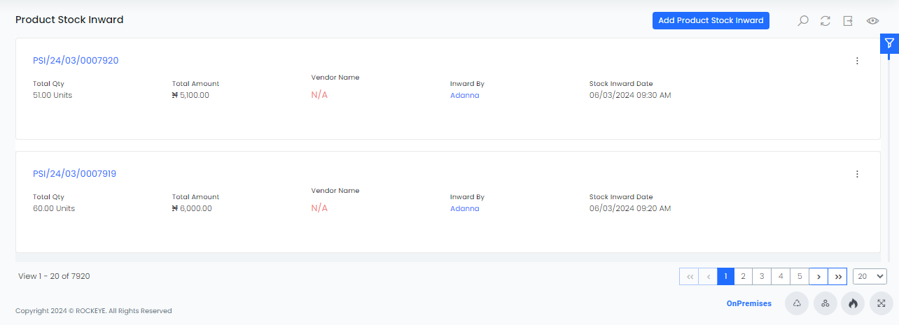899x325 pixels.
Task: Open the search magnifier icon
Action: coord(803,21)
